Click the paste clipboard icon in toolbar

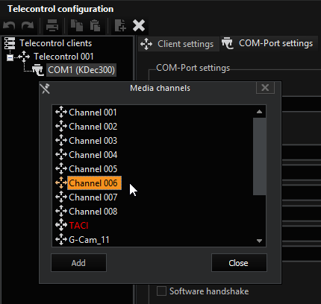[x=95, y=25]
